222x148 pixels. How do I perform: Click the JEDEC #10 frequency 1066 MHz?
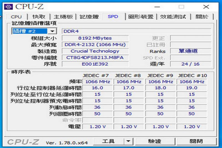192,81
